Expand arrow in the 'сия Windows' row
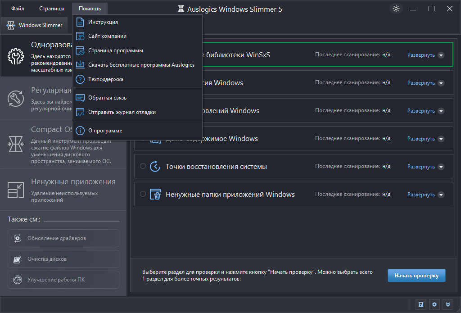The image size is (461, 313). 441,83
